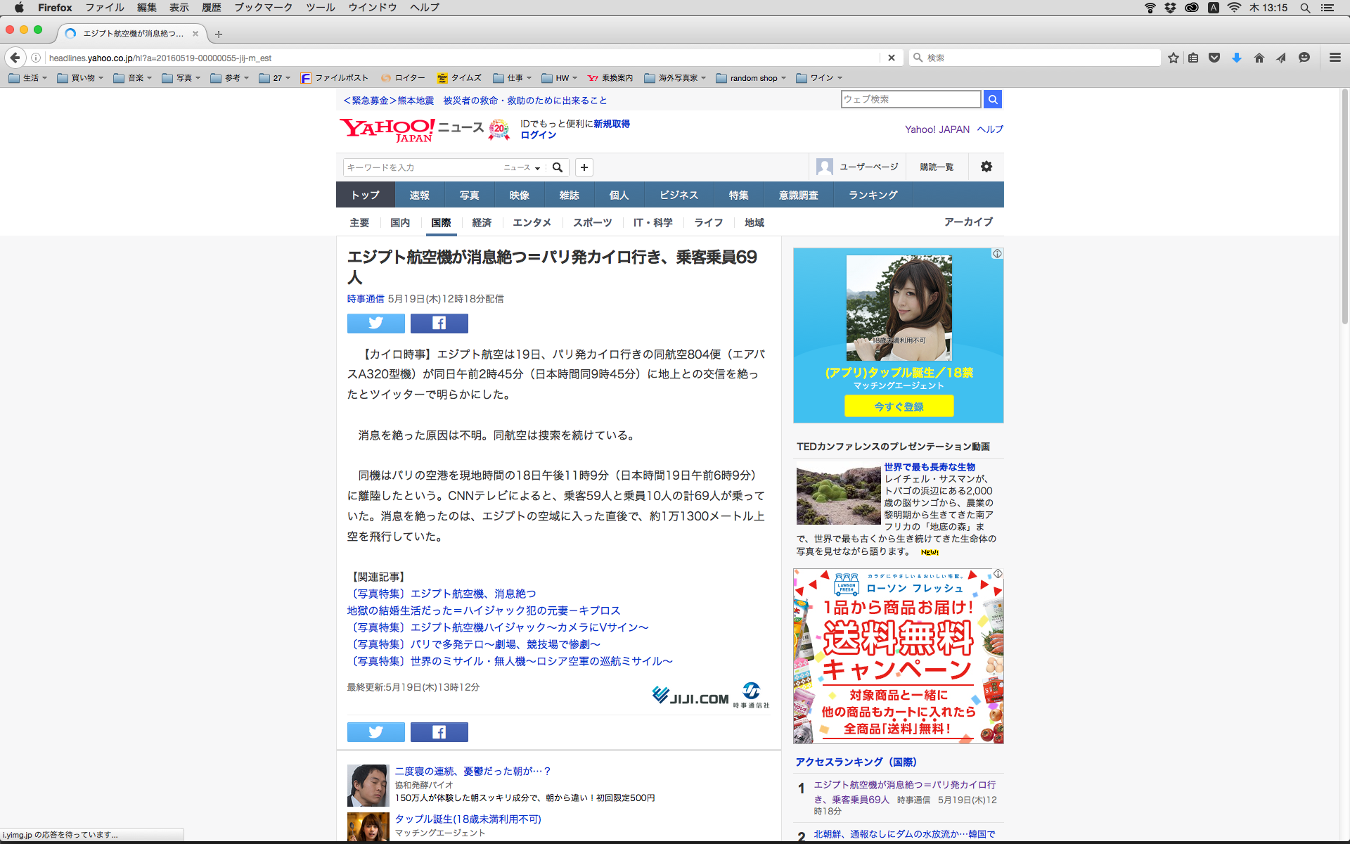Image resolution: width=1350 pixels, height=844 pixels.
Task: Expand the 海外写真家 bookmarks folder
Action: tap(674, 78)
